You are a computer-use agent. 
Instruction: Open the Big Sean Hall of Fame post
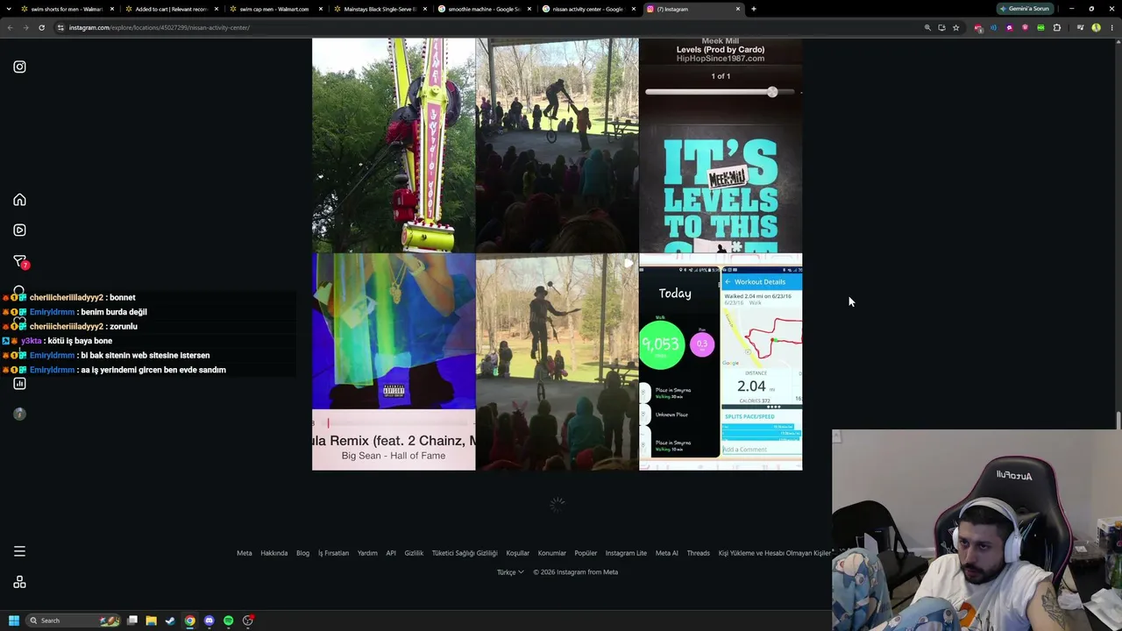pyautogui.click(x=394, y=362)
